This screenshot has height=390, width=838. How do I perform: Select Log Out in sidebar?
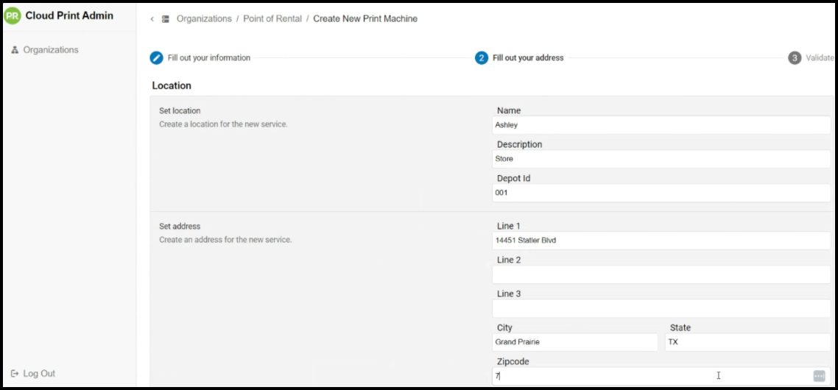[39, 374]
